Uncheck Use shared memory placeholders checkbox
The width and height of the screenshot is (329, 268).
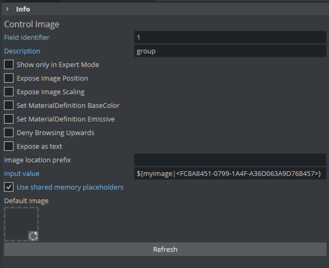(9, 187)
